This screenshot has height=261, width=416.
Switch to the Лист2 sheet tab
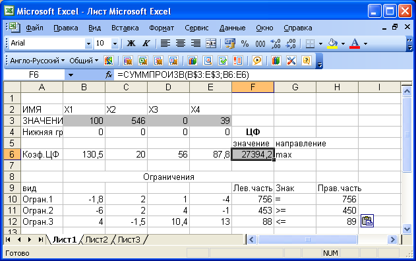[x=96, y=240]
